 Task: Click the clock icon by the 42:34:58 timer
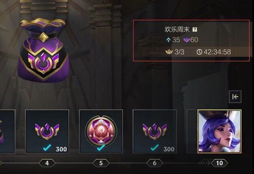[x=199, y=52]
